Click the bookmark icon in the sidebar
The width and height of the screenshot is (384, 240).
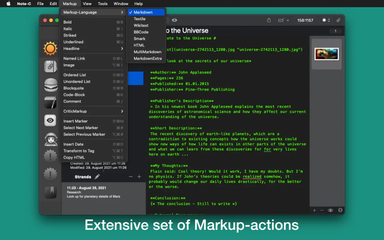coord(50,192)
